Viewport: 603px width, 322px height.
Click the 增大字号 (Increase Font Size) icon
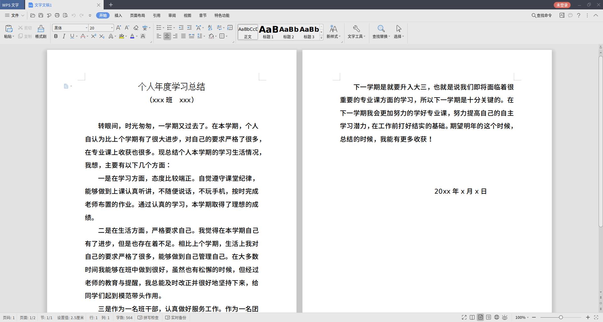click(x=118, y=28)
